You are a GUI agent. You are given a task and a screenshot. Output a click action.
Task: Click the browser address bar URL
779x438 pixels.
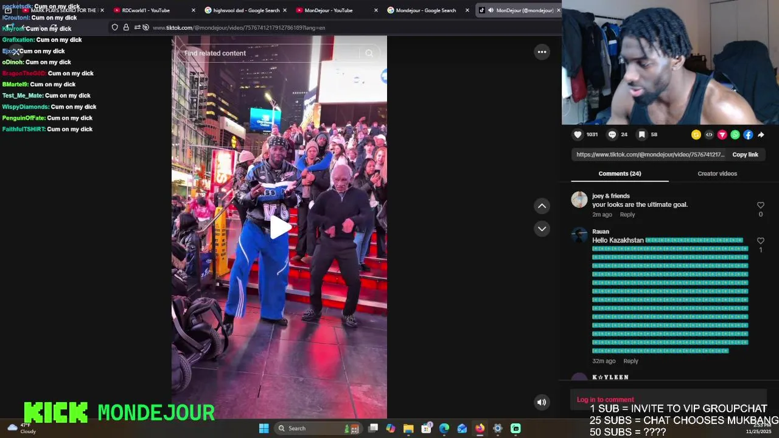[x=239, y=27]
